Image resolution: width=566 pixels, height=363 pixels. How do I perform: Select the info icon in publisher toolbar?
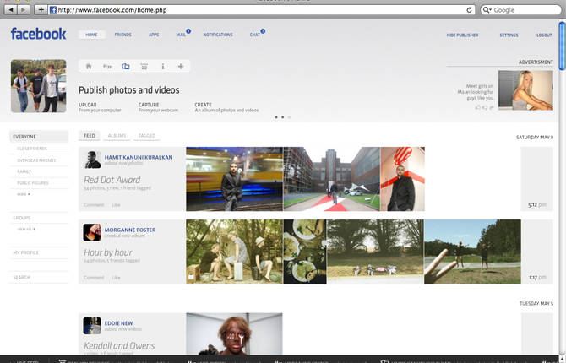pyautogui.click(x=163, y=67)
